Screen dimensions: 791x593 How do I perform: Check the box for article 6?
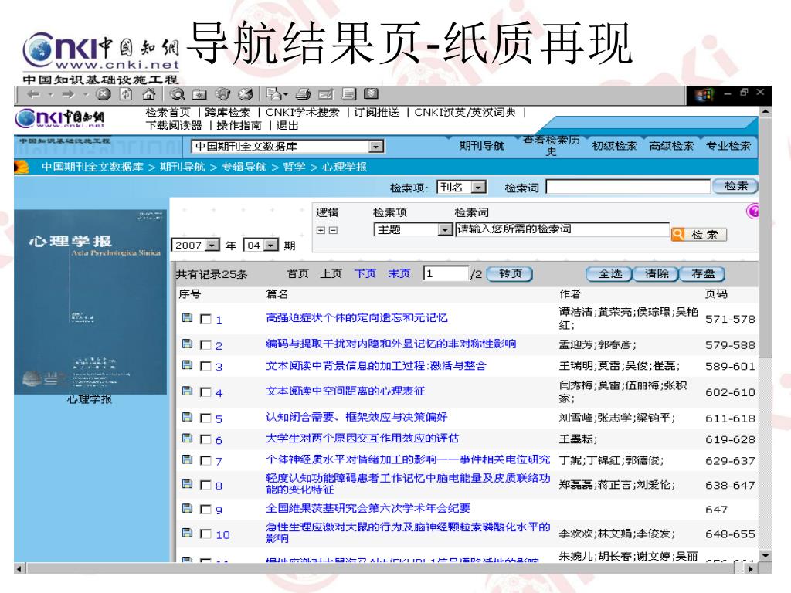click(205, 439)
